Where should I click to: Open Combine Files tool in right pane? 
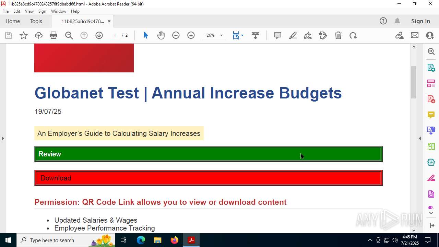(x=431, y=130)
